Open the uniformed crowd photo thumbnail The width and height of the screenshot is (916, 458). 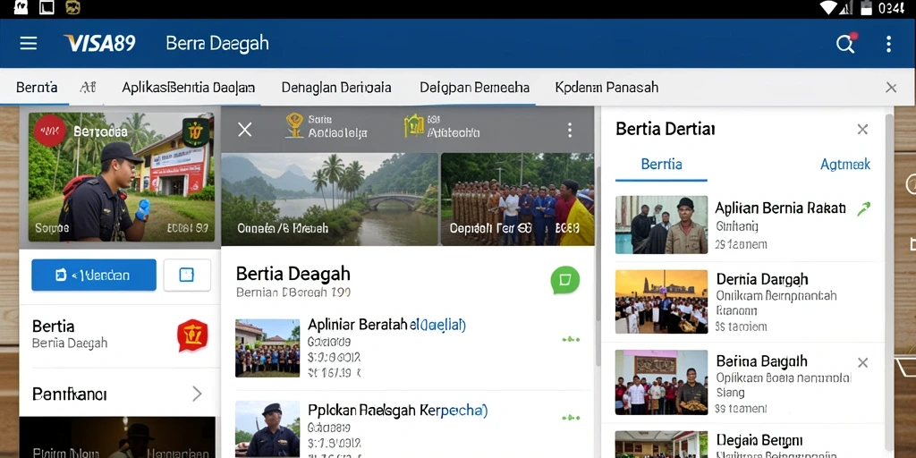[x=518, y=199]
